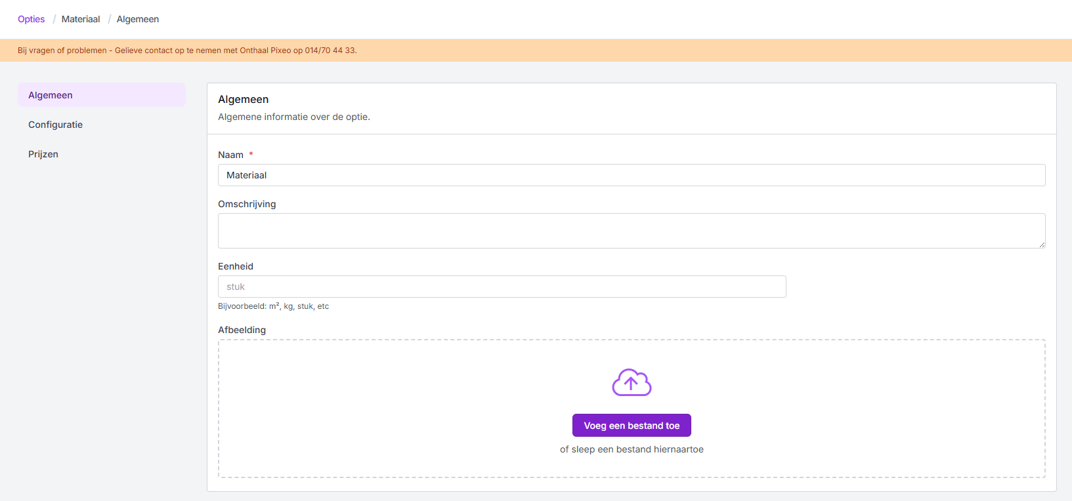The image size is (1072, 501).
Task: Click the Naam field label
Action: tap(230, 155)
